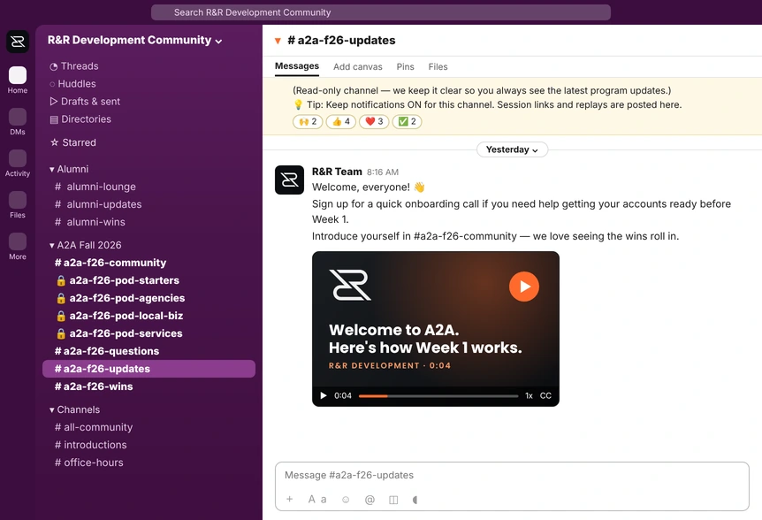Open Directories in the sidebar
The width and height of the screenshot is (762, 520).
pyautogui.click(x=80, y=119)
